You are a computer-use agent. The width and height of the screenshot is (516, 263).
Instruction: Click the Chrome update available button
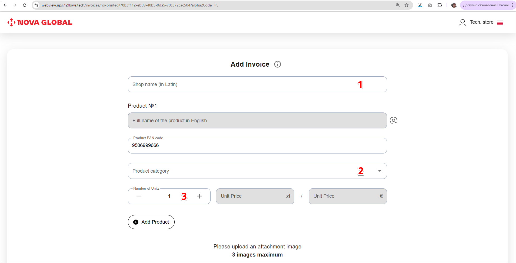[x=485, y=5]
